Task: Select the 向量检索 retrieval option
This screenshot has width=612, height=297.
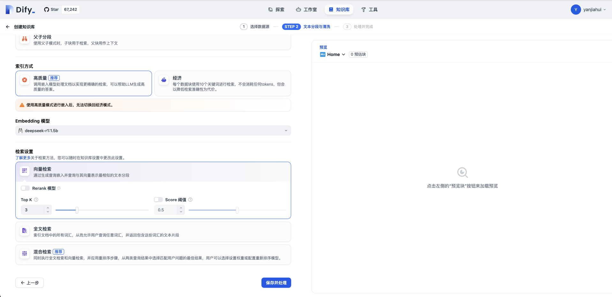Action: point(153,172)
